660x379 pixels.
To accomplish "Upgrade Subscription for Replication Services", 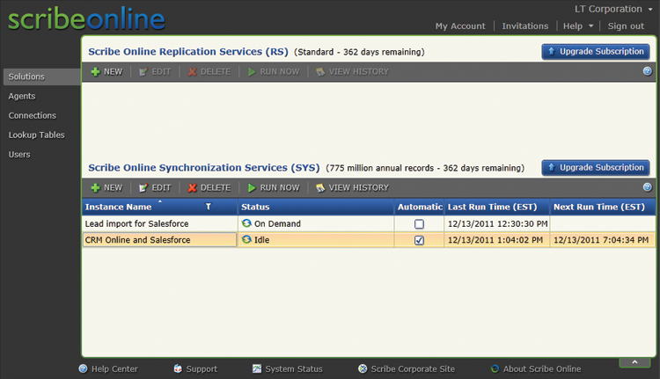I will (596, 52).
